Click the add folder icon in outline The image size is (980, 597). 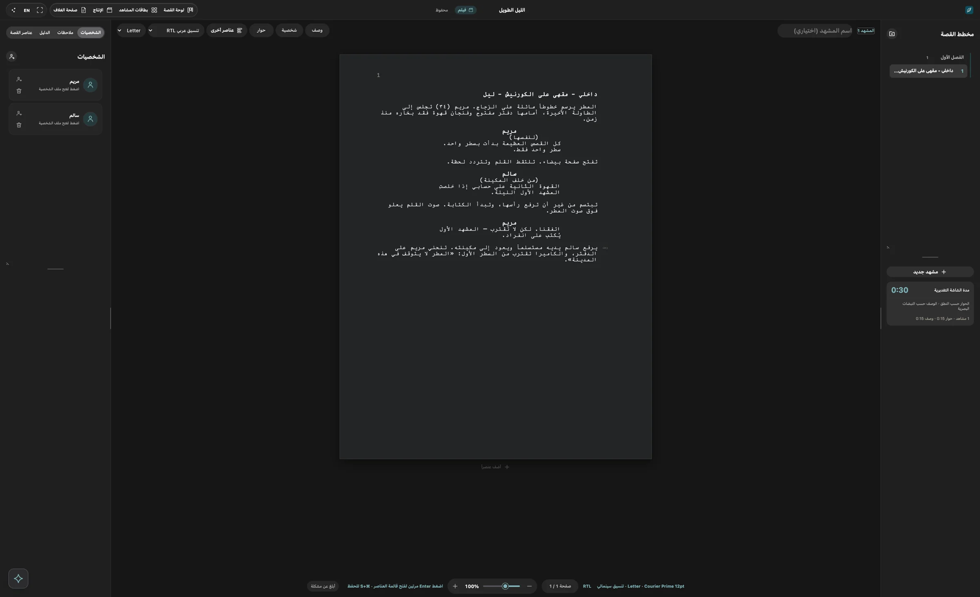[892, 34]
